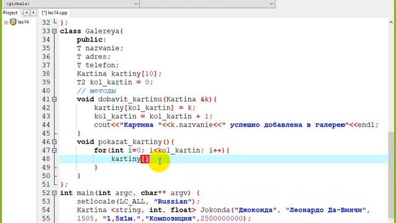Click the highlighted brackets after kartiny on line 48
The width and height of the screenshot is (396, 223).
point(145,159)
